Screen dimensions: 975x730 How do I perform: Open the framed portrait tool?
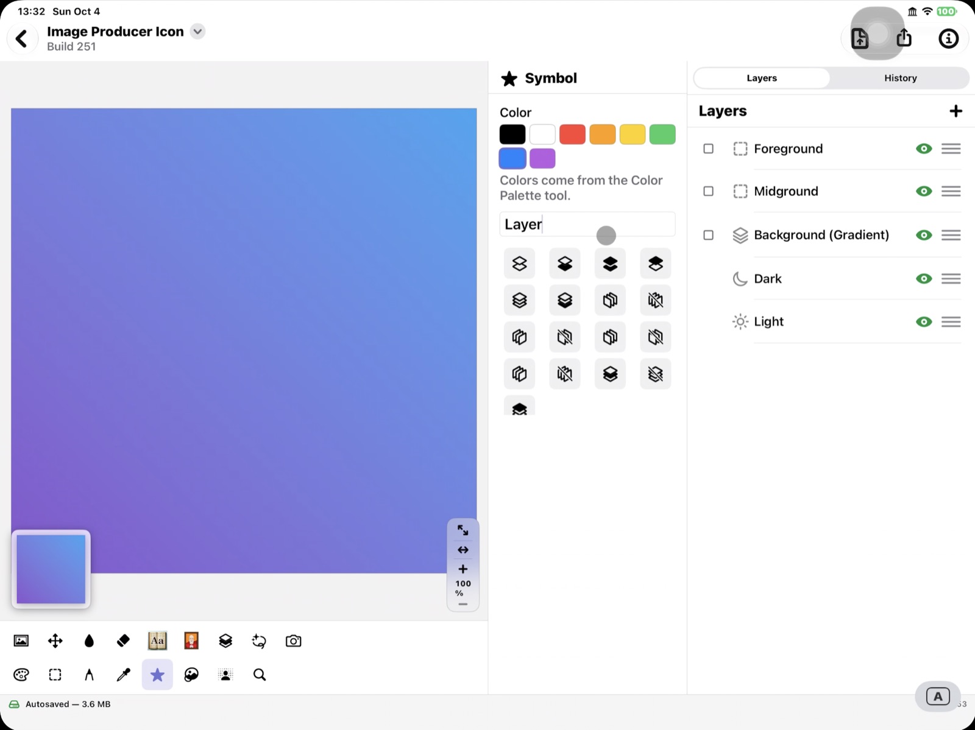click(191, 641)
